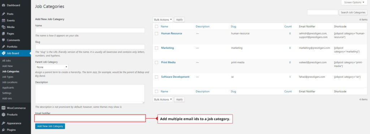Focus the Email Notifier input field
Screen dimensions: 370x134
click(90, 118)
